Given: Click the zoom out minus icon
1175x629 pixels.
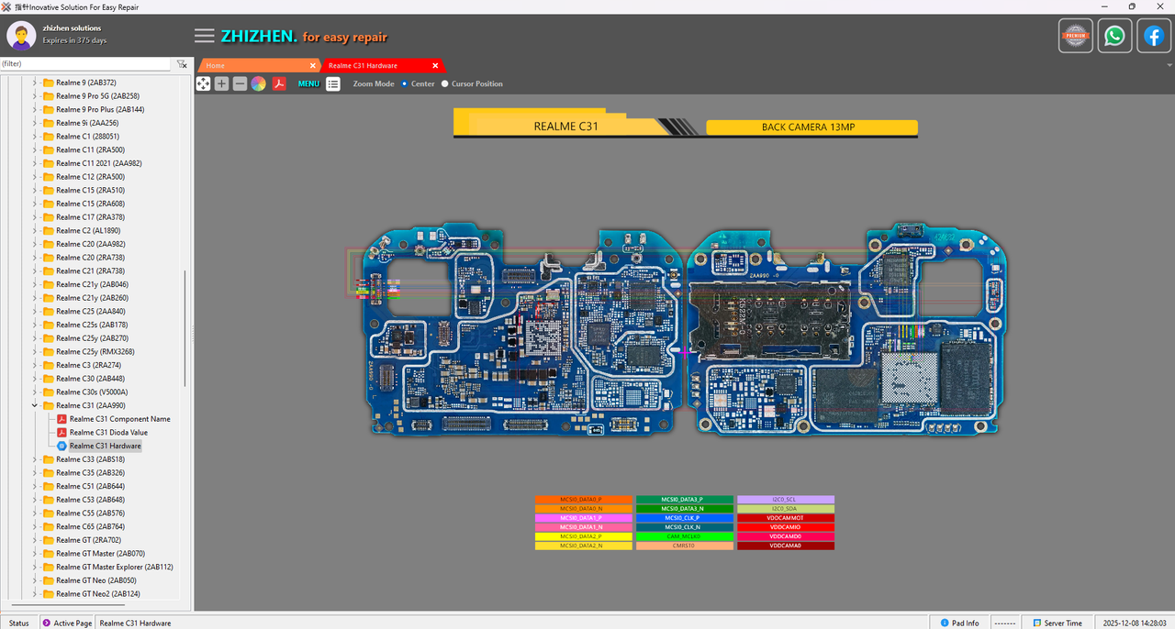Looking at the screenshot, I should coord(240,83).
